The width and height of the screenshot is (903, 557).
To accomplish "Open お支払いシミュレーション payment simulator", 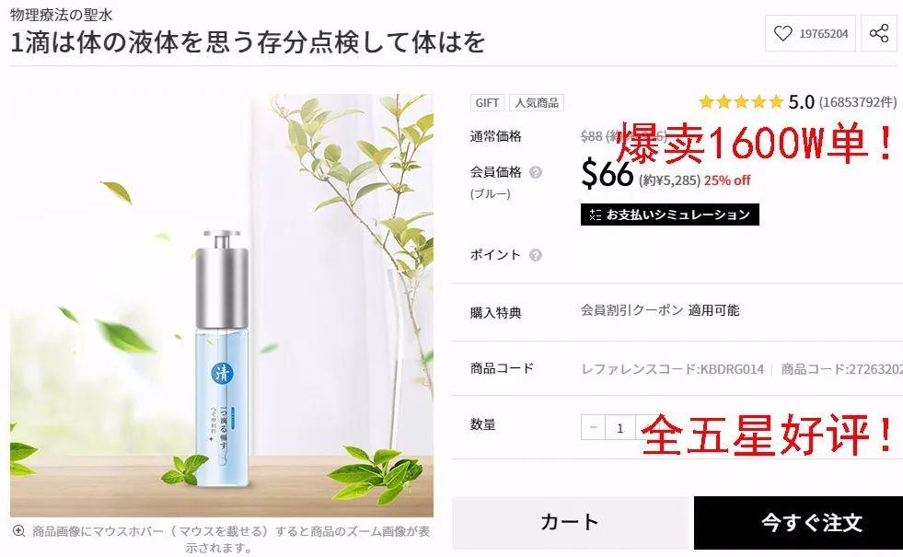I will [670, 215].
